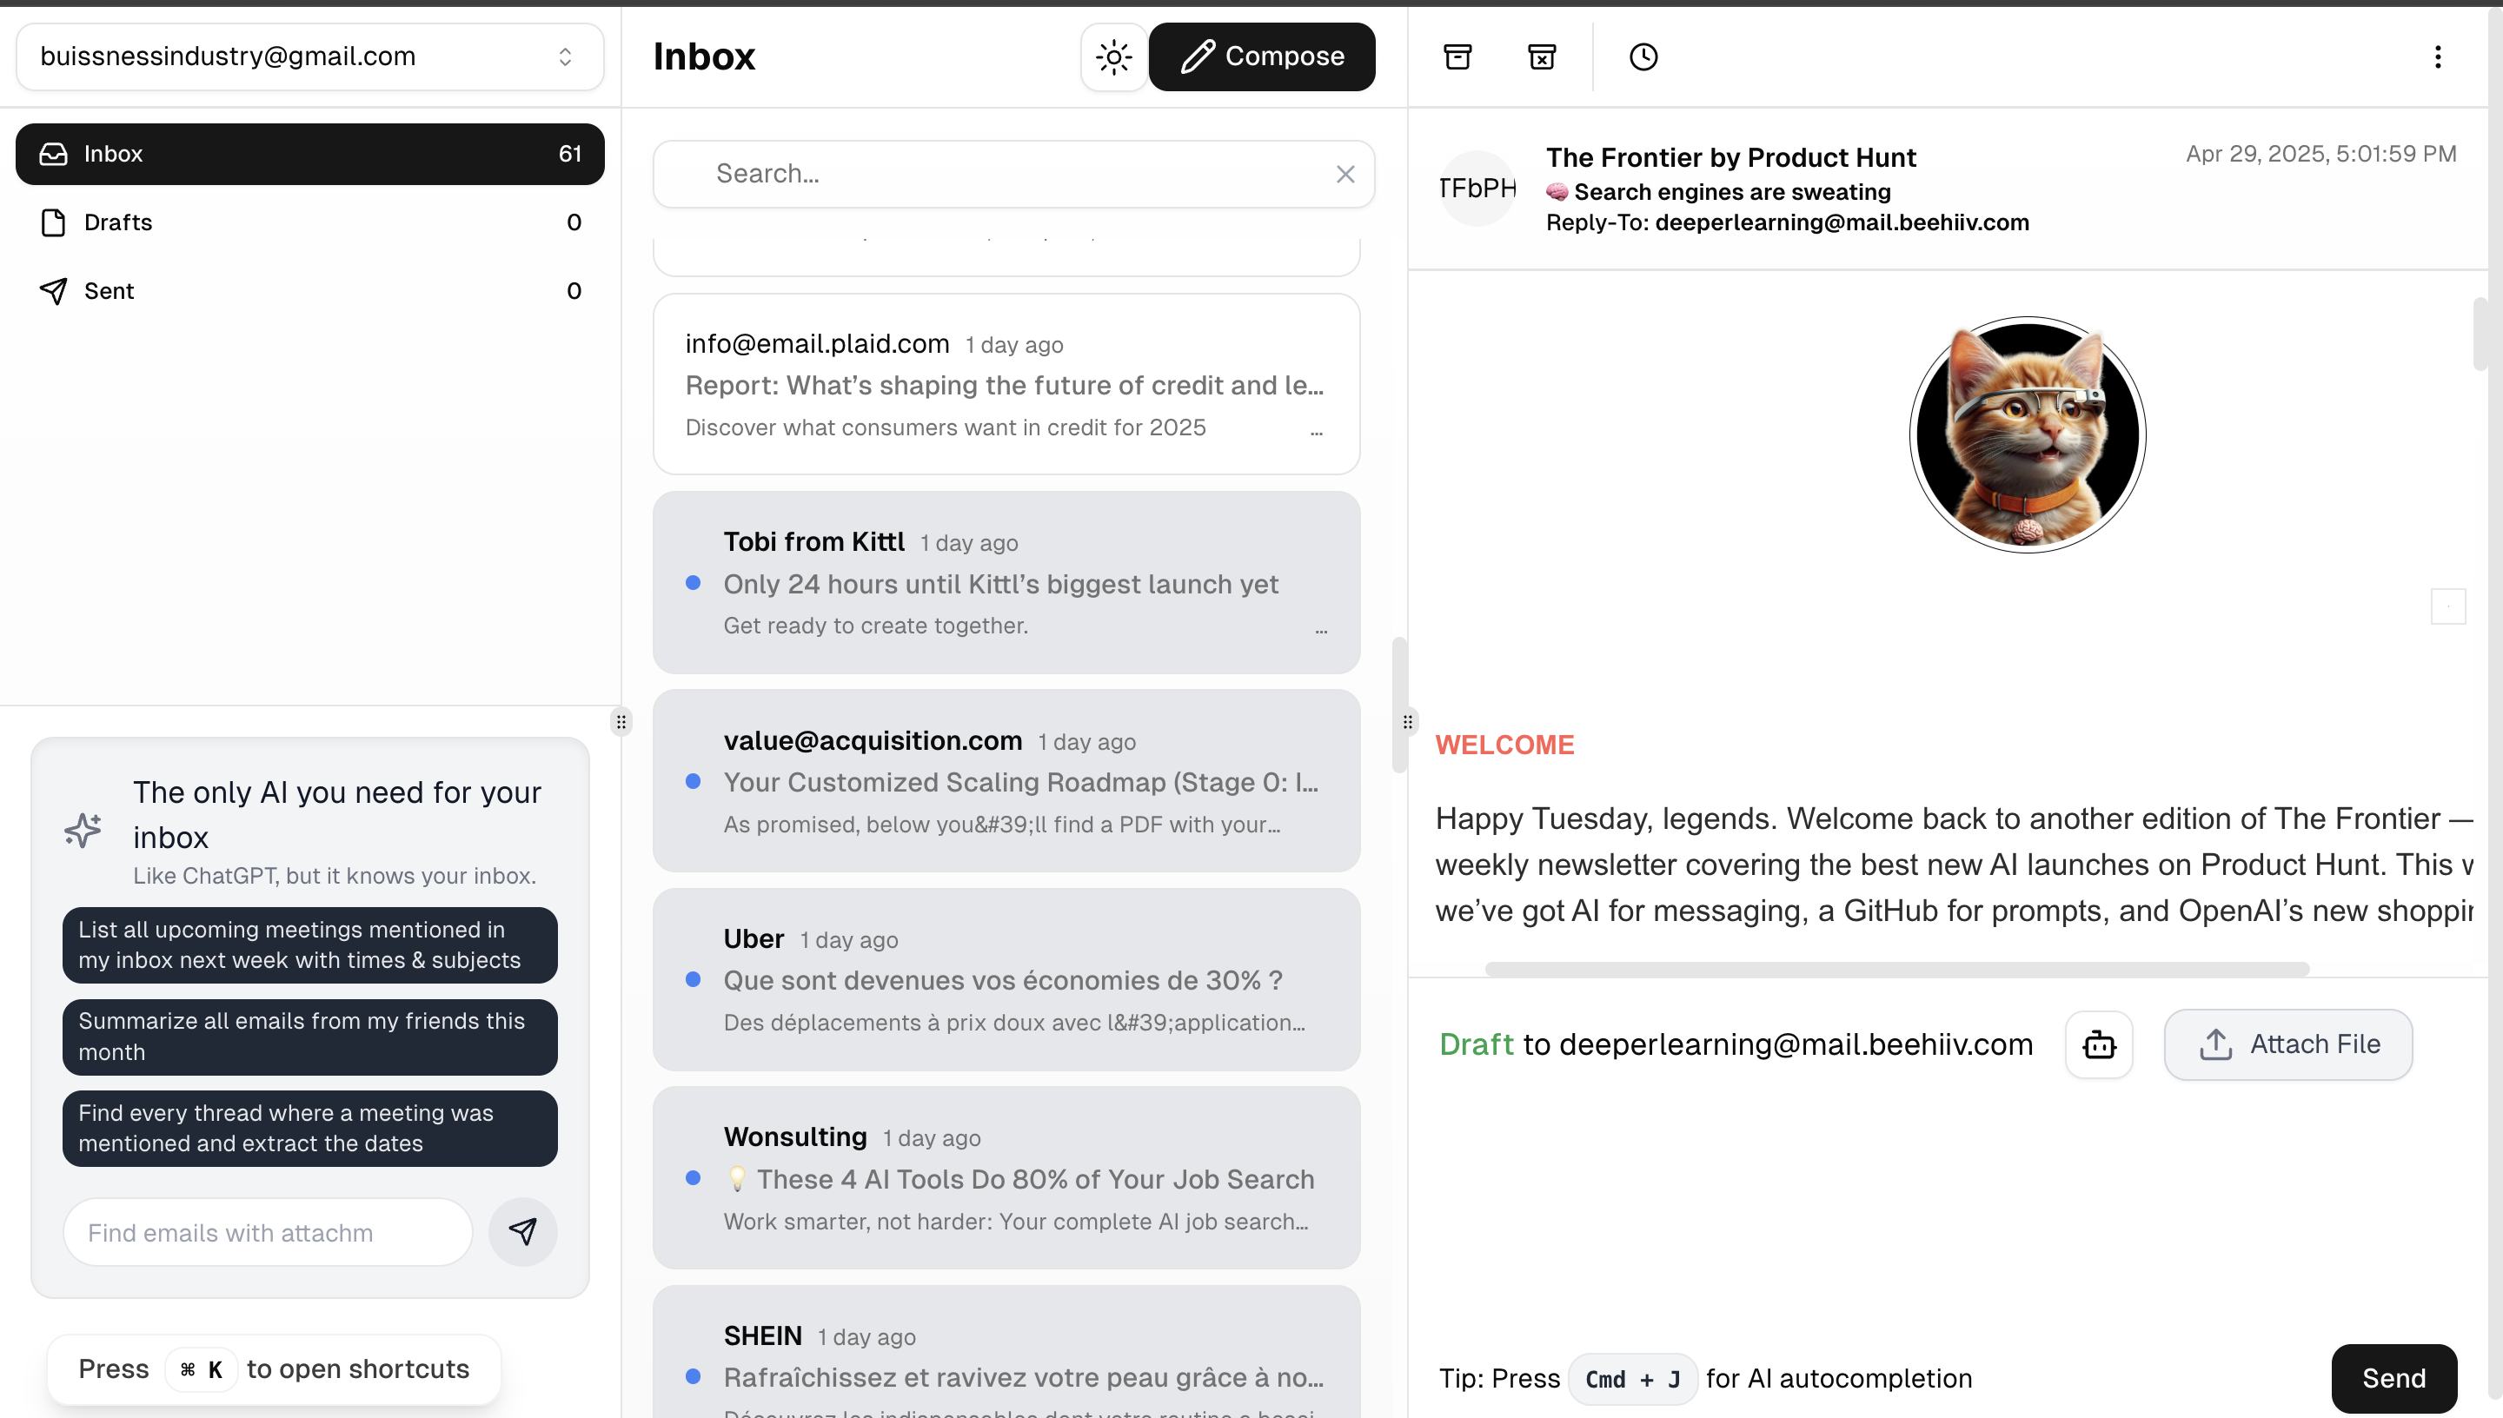Clear search with the X icon
Image resolution: width=2503 pixels, height=1418 pixels.
(1345, 175)
